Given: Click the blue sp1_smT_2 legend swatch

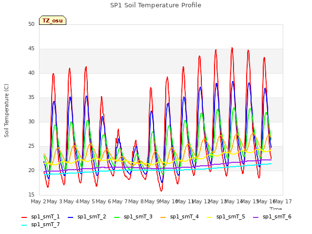Looking at the screenshot, I should (x=70, y=217).
